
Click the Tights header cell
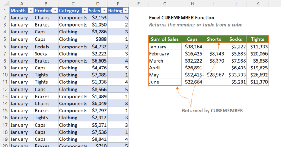(x=257, y=39)
